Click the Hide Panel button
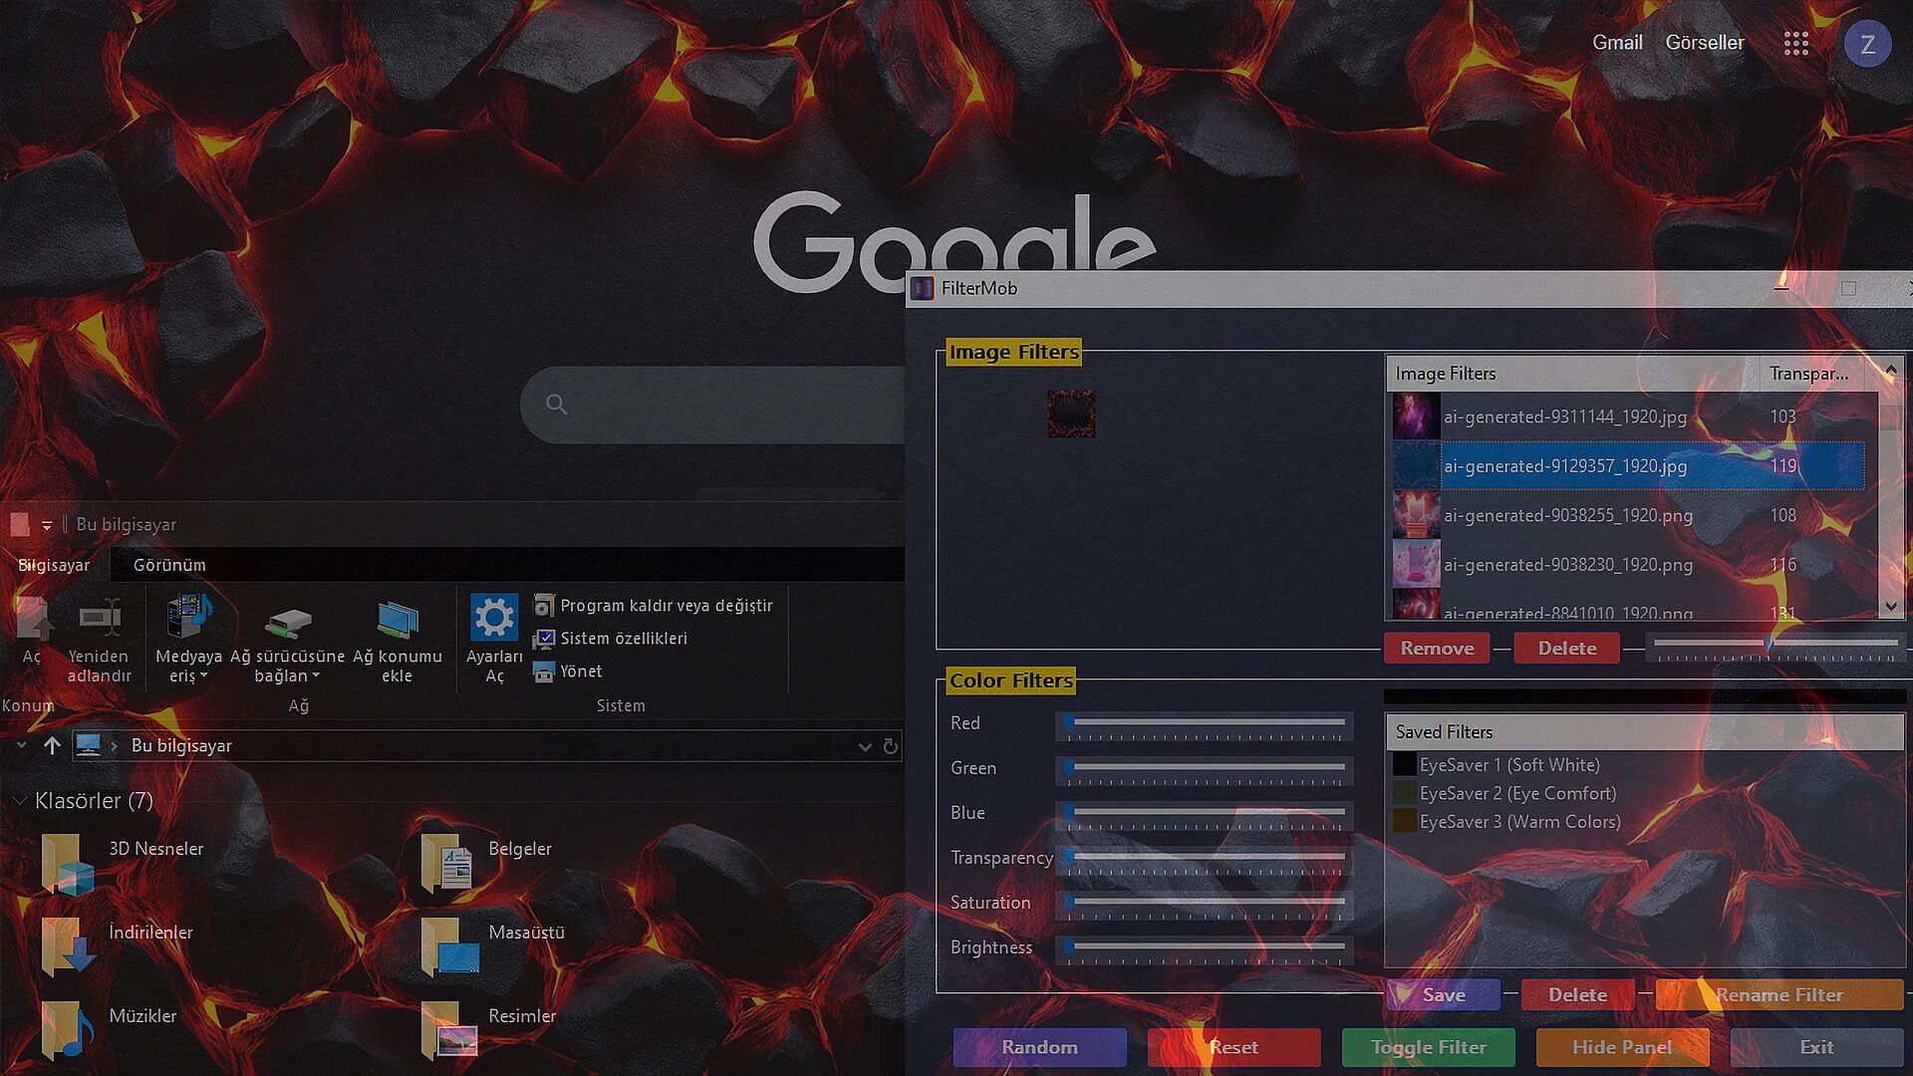1913x1076 pixels. point(1622,1047)
